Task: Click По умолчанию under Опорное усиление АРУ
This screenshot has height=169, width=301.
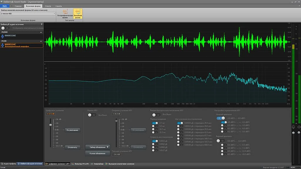Action: point(138,130)
